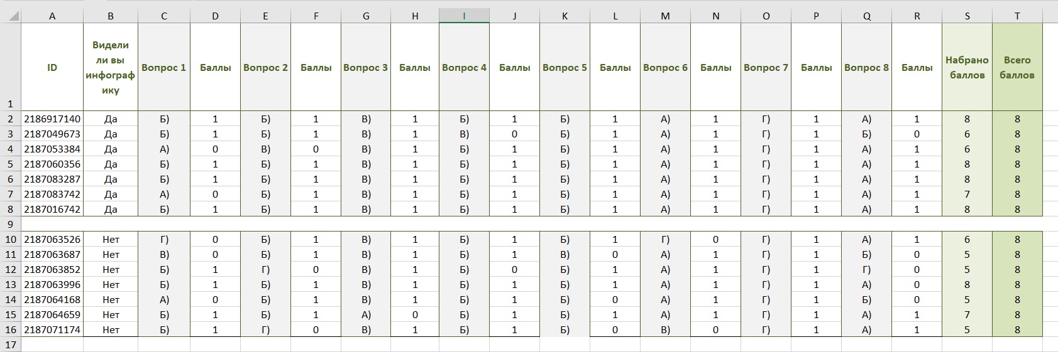Select row 9 header
The height and width of the screenshot is (352, 1058).
tap(10, 224)
